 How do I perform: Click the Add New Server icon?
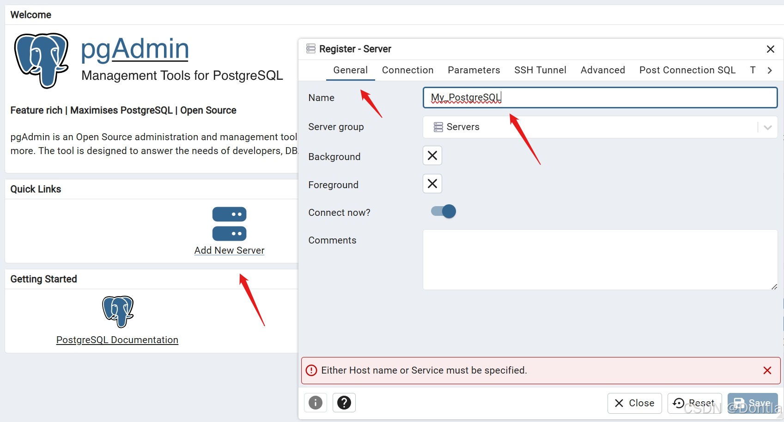tap(229, 224)
